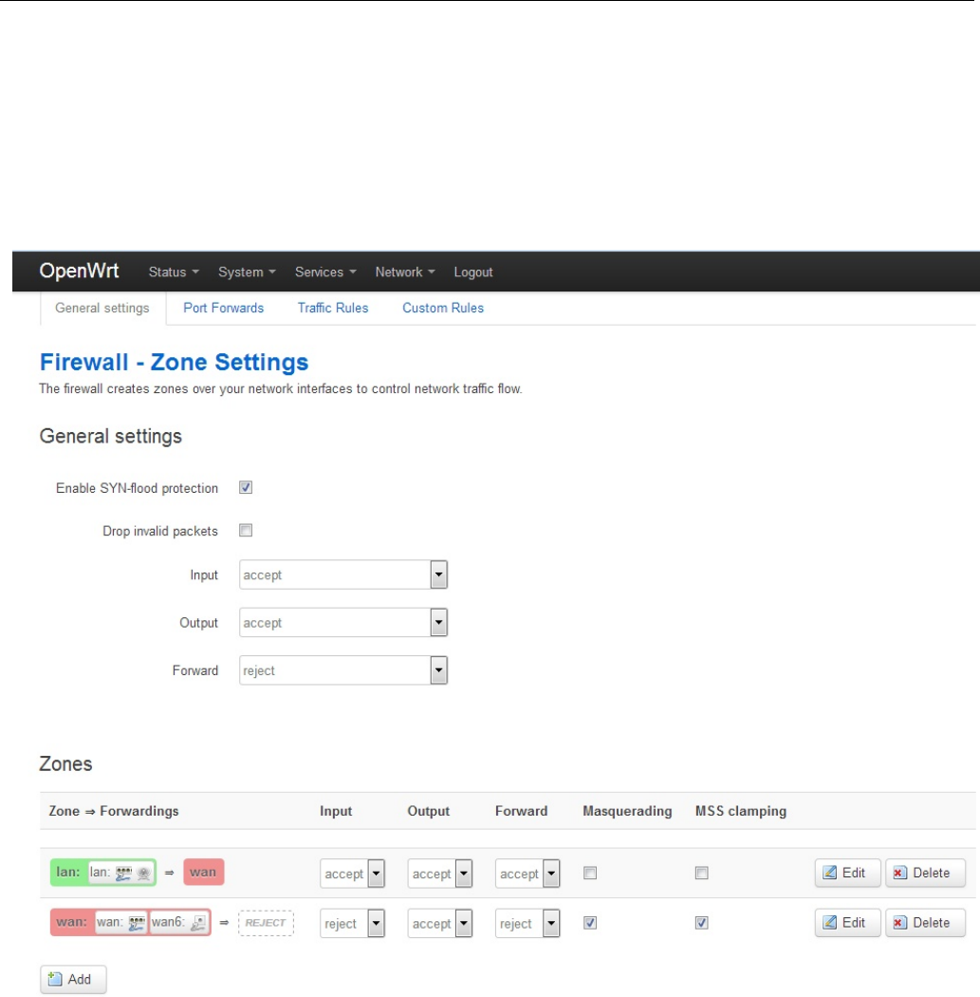
Task: Click the OpenWrt brand link
Action: [x=79, y=271]
